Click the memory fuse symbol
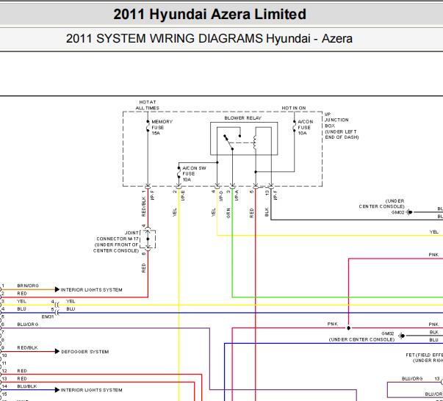 pos(148,126)
